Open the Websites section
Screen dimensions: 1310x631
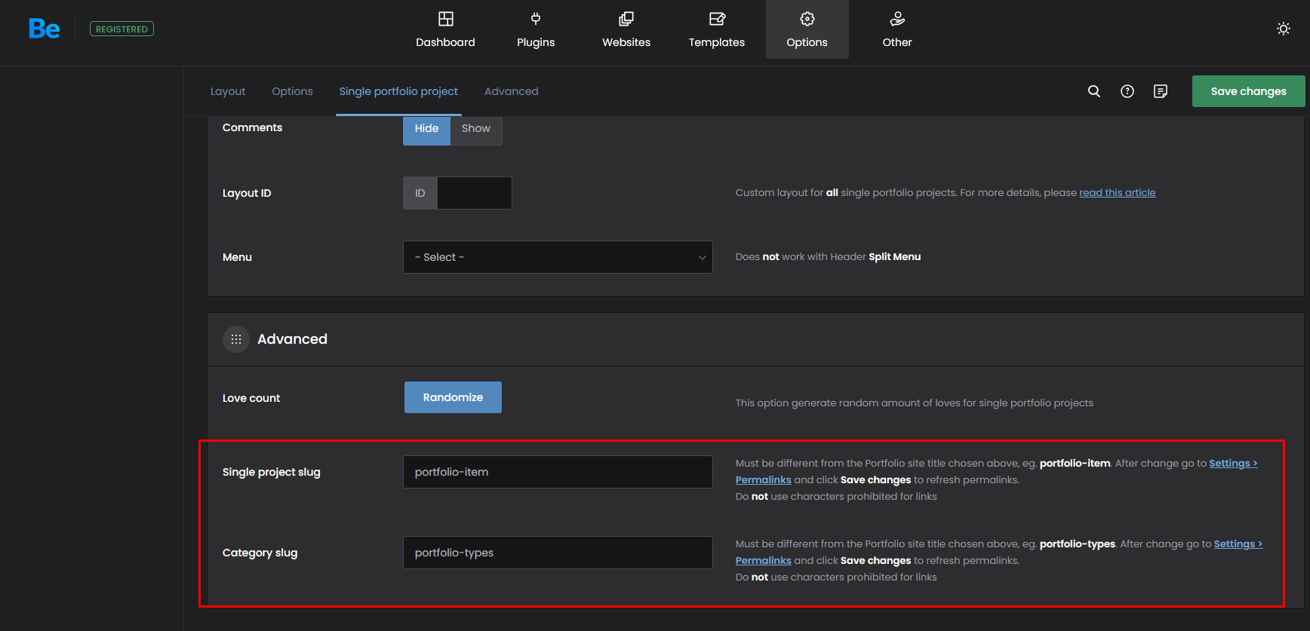[626, 30]
